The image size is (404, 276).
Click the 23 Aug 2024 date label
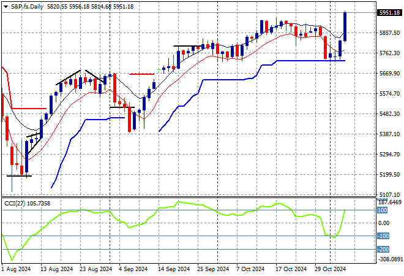point(96,269)
